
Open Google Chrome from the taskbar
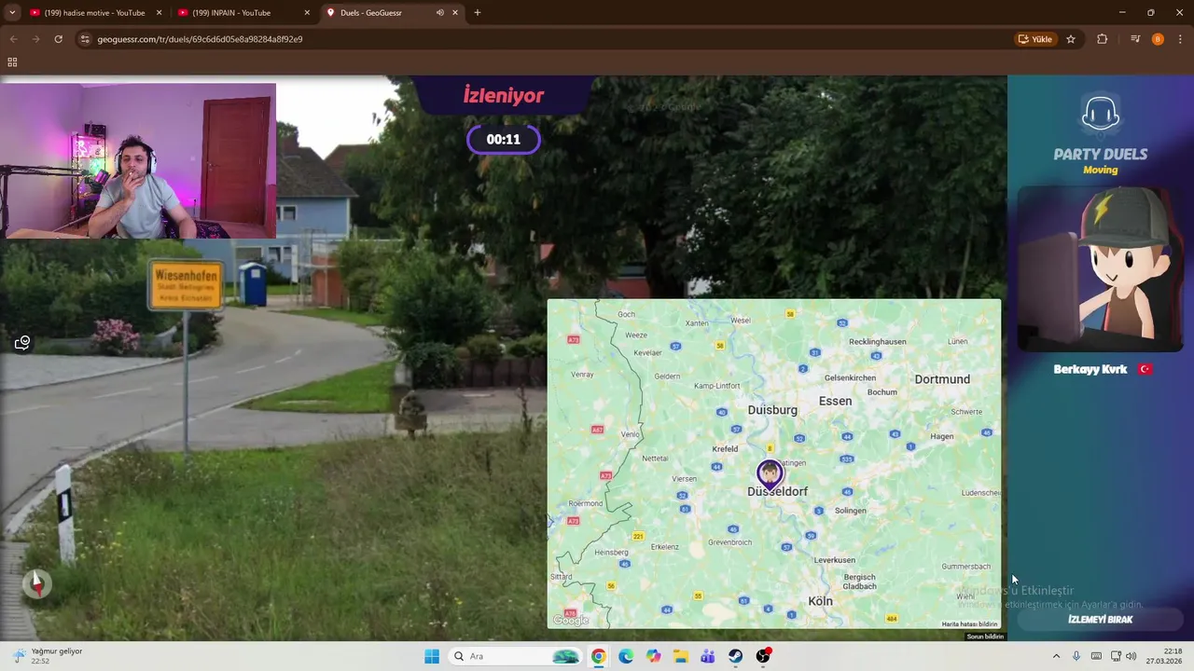coord(598,656)
